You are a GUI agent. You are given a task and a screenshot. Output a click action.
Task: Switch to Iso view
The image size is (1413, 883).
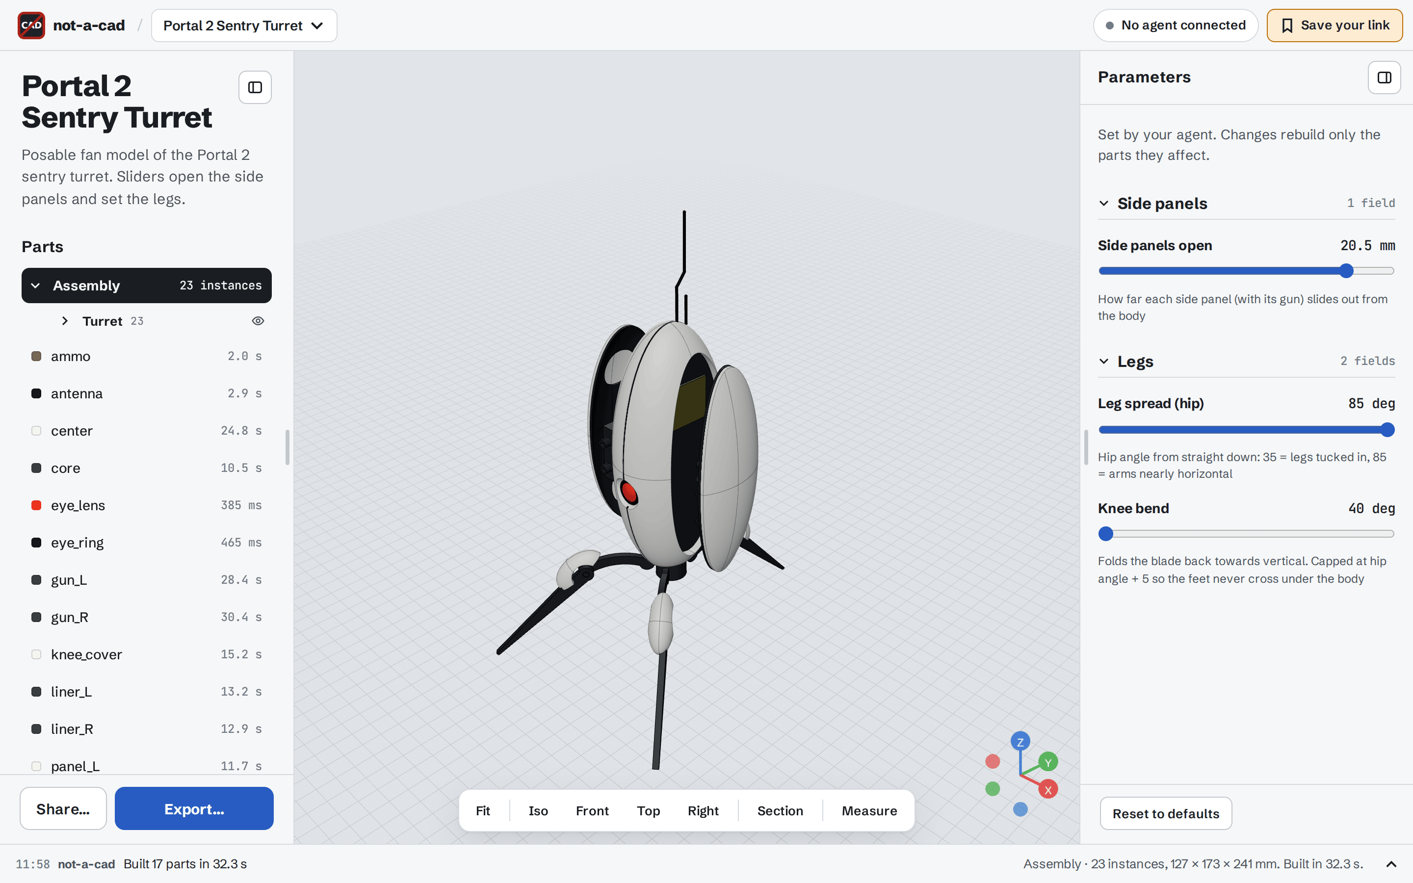click(x=538, y=810)
